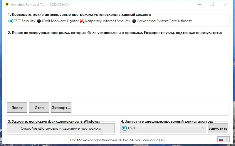The width and height of the screenshot is (235, 146).
Task: Open the specialized uninstaller ESET dropdown
Action: (x=163, y=128)
